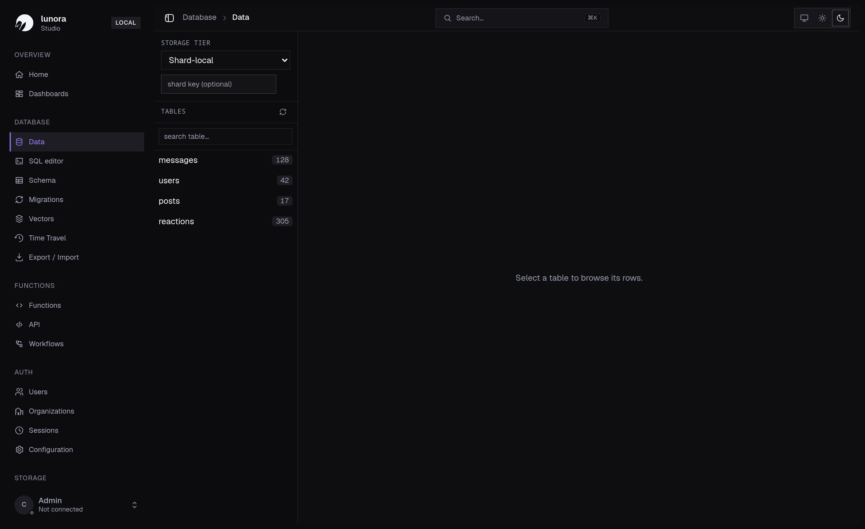
Task: Click the users row count 42
Action: click(284, 181)
